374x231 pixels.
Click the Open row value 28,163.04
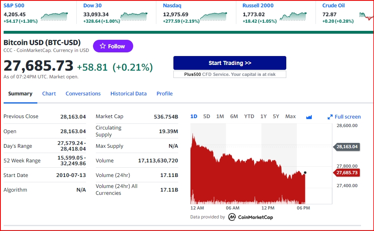click(x=73, y=132)
